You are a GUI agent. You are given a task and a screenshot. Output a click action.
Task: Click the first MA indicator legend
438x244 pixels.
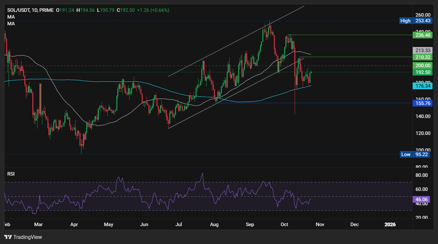tap(11, 17)
